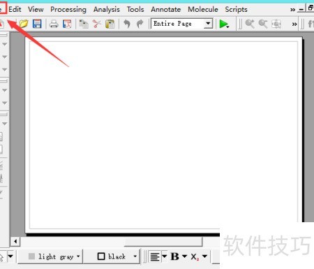Image resolution: width=314 pixels, height=269 pixels.
Task: Open the Analysis menu
Action: click(x=107, y=9)
